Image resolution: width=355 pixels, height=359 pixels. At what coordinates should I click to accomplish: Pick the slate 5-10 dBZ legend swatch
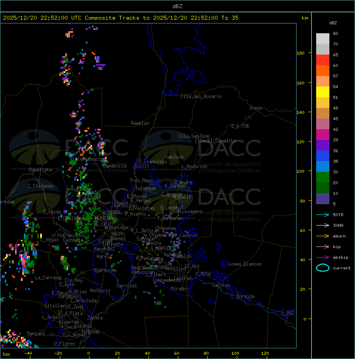click(323, 199)
